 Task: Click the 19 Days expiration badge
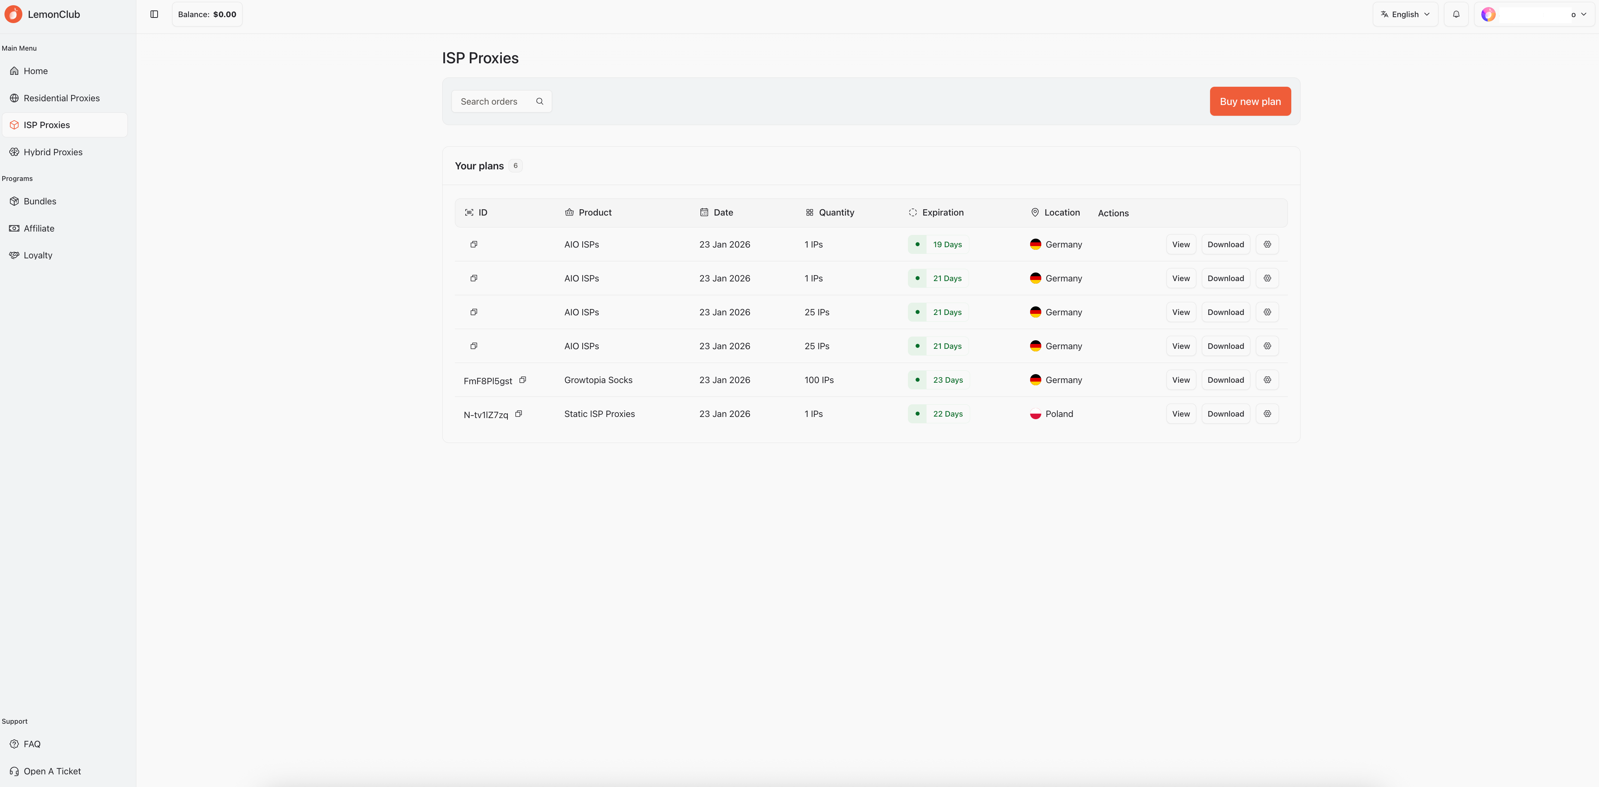tap(938, 244)
